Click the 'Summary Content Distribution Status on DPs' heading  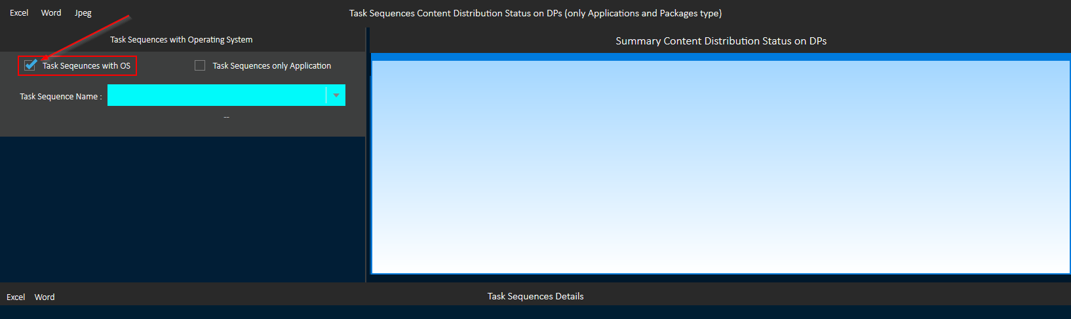tap(721, 41)
